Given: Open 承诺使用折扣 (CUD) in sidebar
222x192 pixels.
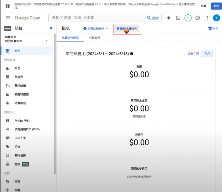Looking at the screenshot, I should tap(27, 129).
